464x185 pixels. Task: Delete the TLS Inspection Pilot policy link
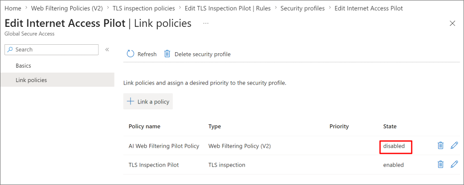pyautogui.click(x=440, y=164)
